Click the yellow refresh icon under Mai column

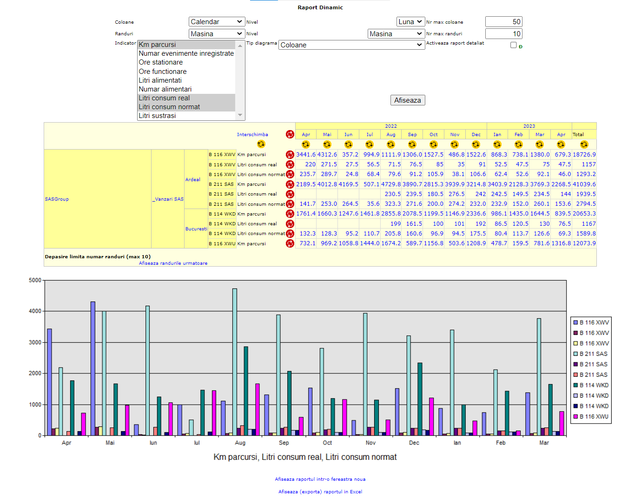pyautogui.click(x=327, y=144)
